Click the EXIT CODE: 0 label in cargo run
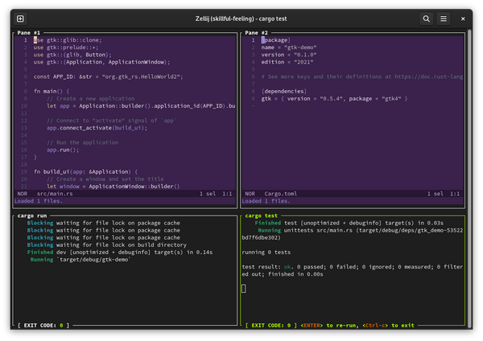Viewport: 483px width, 341px height. coord(43,325)
